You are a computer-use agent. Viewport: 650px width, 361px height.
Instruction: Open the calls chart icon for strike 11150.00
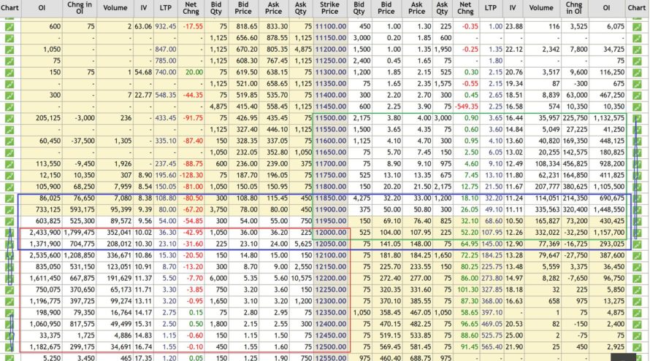(x=9, y=38)
